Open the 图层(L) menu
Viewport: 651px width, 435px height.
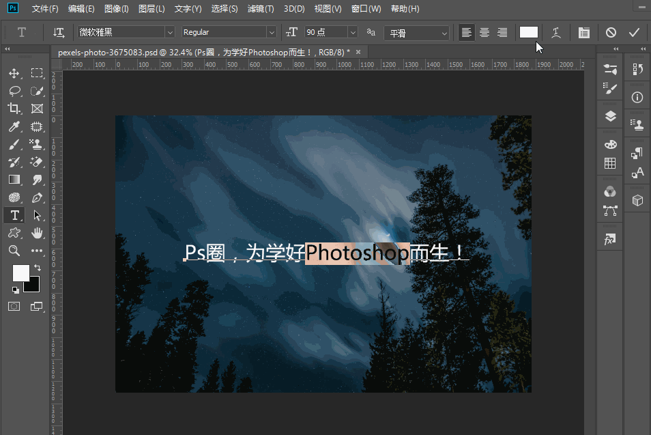(151, 9)
